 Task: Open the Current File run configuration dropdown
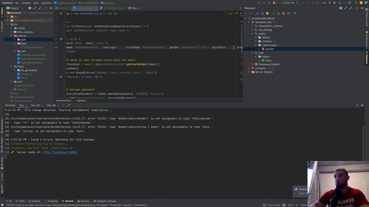[290, 3]
